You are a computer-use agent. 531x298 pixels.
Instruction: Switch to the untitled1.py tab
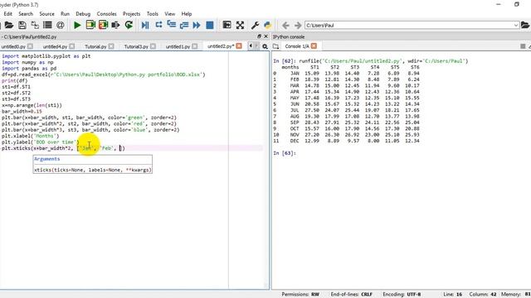(178, 46)
